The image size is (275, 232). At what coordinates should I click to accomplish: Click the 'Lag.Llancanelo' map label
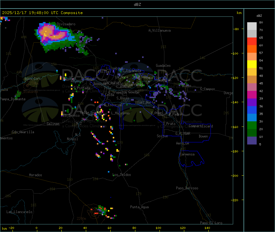pyautogui.click(x=20, y=212)
